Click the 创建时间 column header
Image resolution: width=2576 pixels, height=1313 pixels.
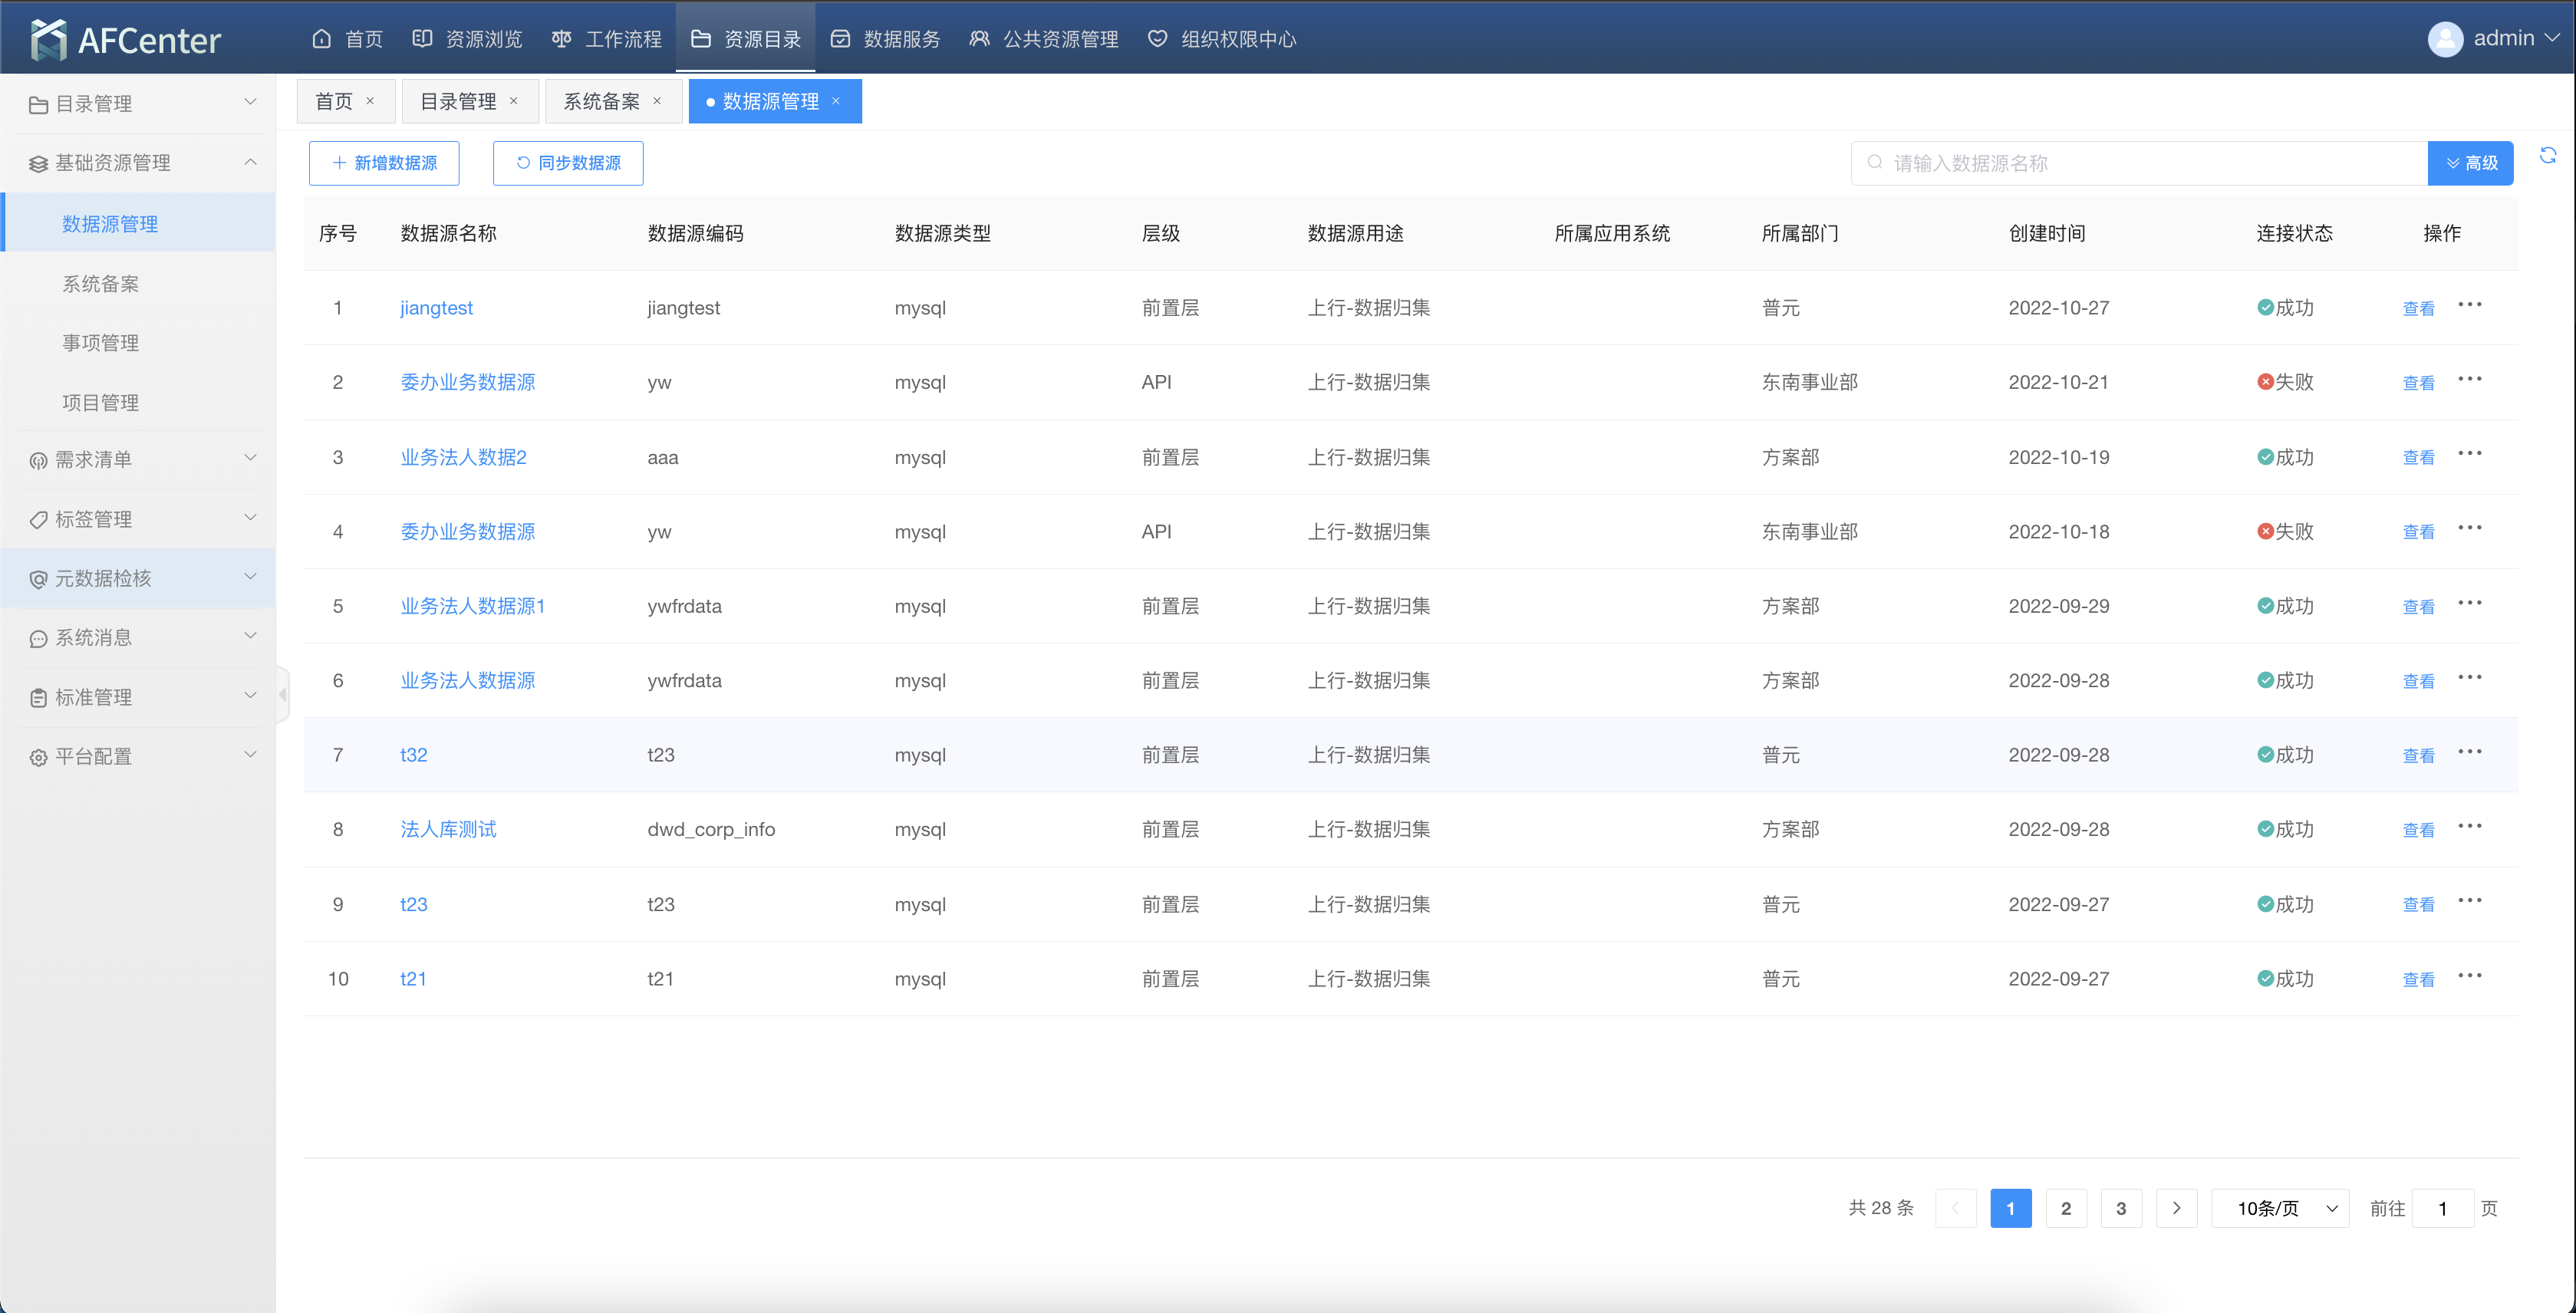click(2047, 233)
